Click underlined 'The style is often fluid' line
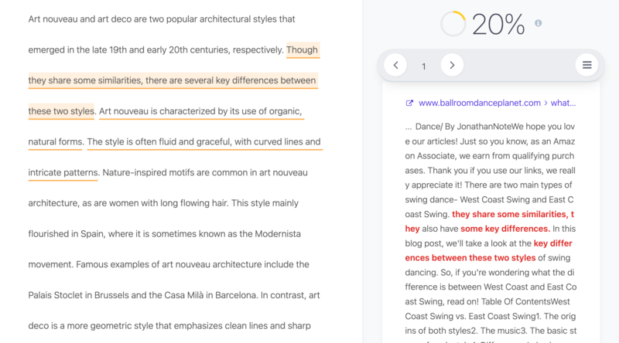Image resolution: width=619 pixels, height=343 pixels. pyautogui.click(x=204, y=142)
